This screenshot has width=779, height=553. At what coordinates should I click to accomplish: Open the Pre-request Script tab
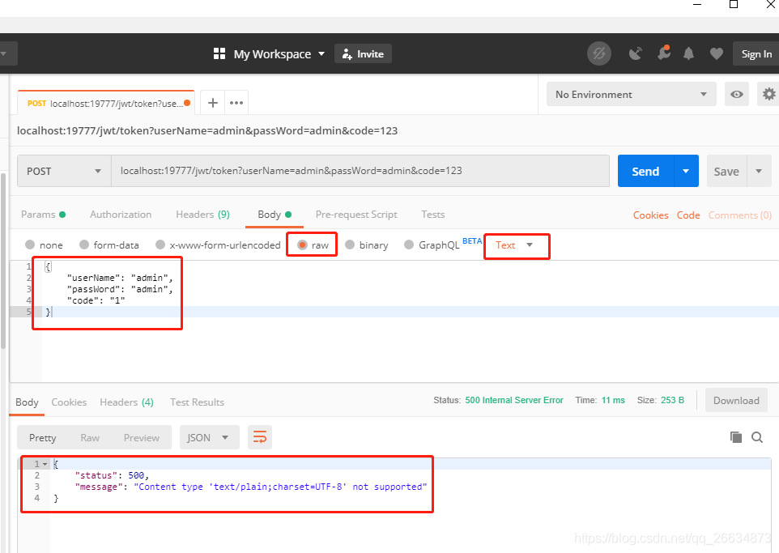(x=356, y=214)
